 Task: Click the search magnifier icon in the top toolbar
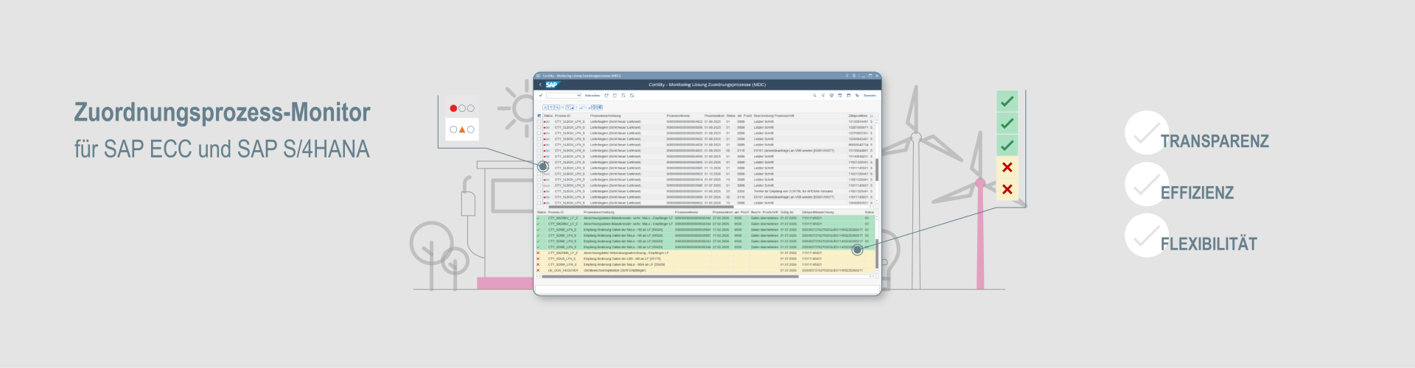tap(814, 96)
